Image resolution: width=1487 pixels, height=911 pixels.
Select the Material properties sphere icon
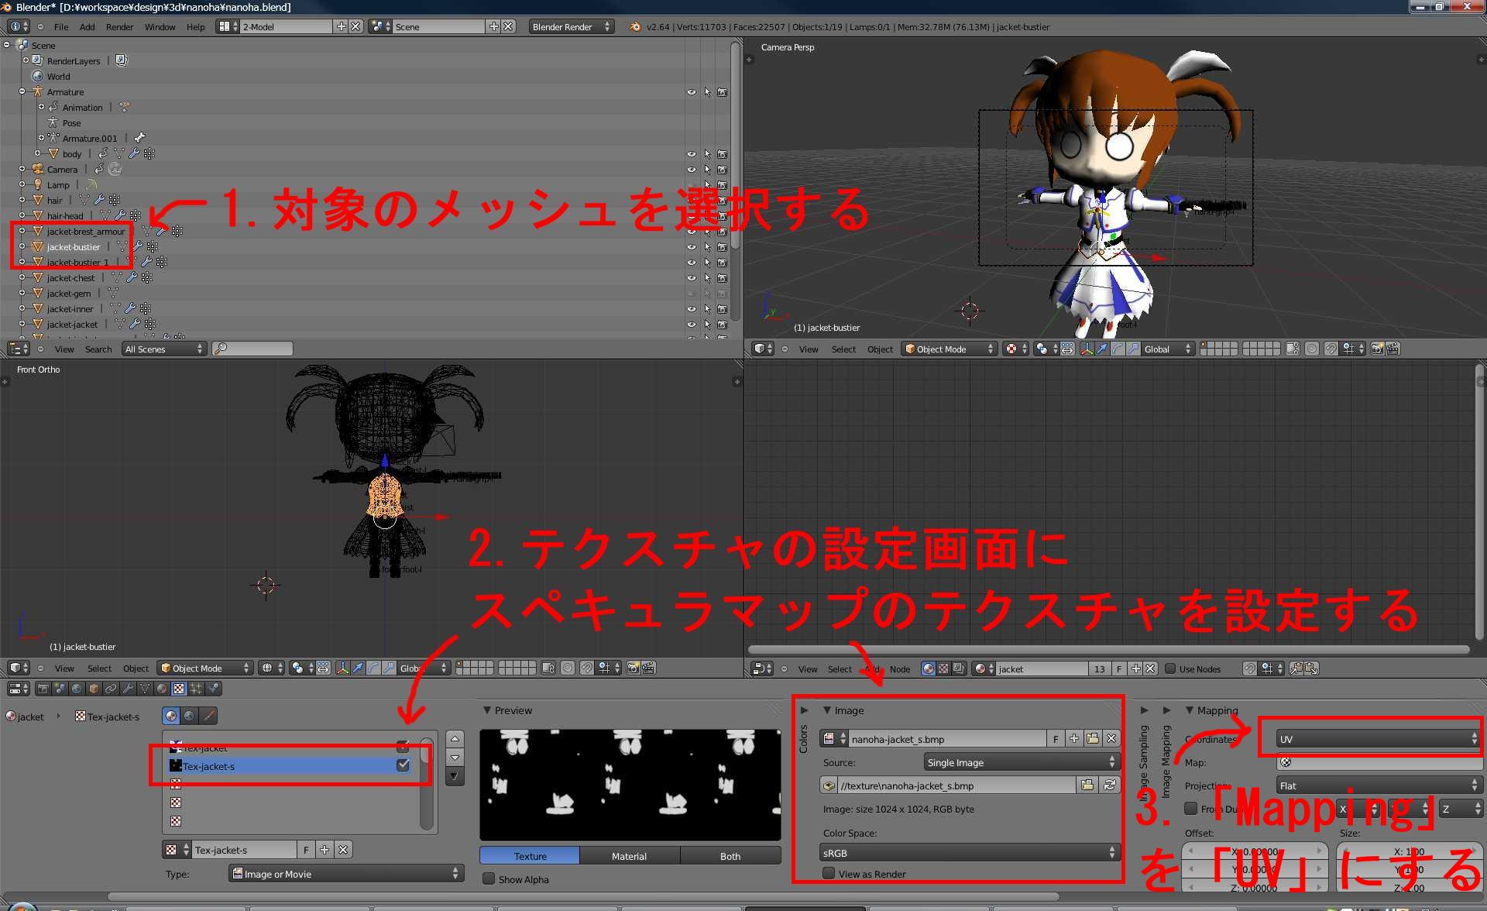tap(161, 688)
